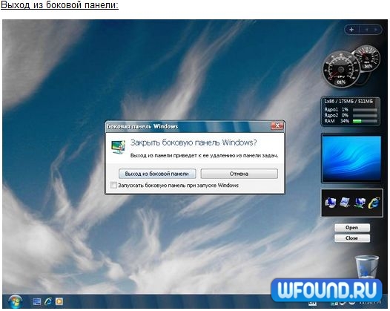Go to previous sidebar gadget page arrow

366,30
